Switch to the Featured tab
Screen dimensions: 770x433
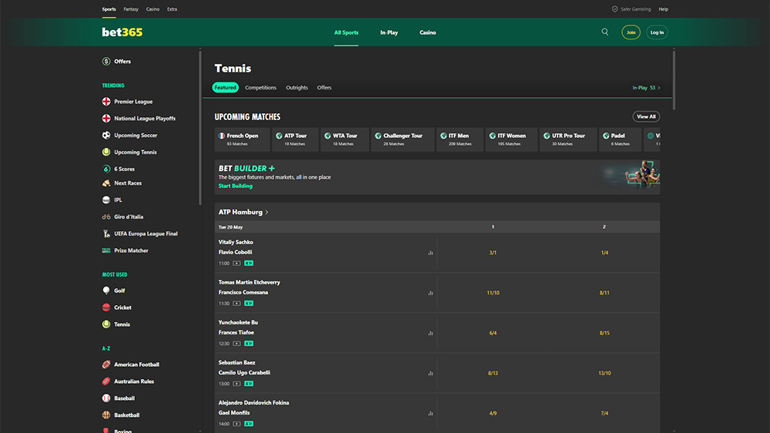pyautogui.click(x=226, y=88)
